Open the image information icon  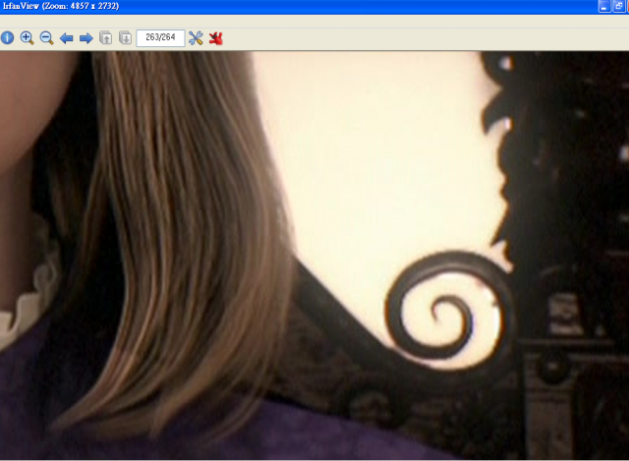(x=7, y=38)
